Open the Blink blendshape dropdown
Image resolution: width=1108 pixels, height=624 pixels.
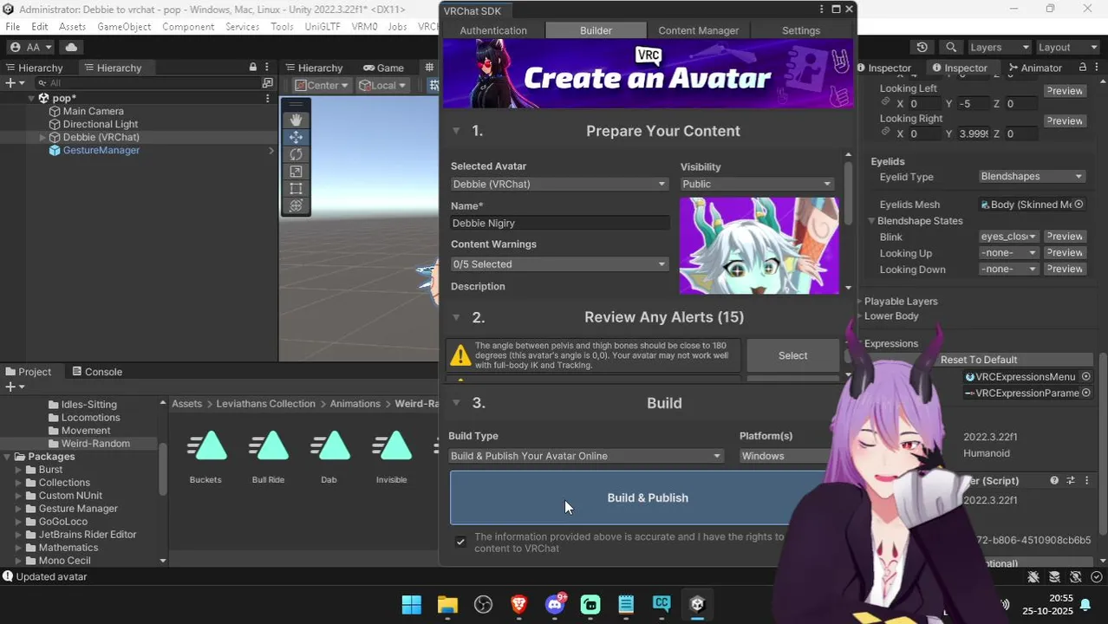(1008, 237)
